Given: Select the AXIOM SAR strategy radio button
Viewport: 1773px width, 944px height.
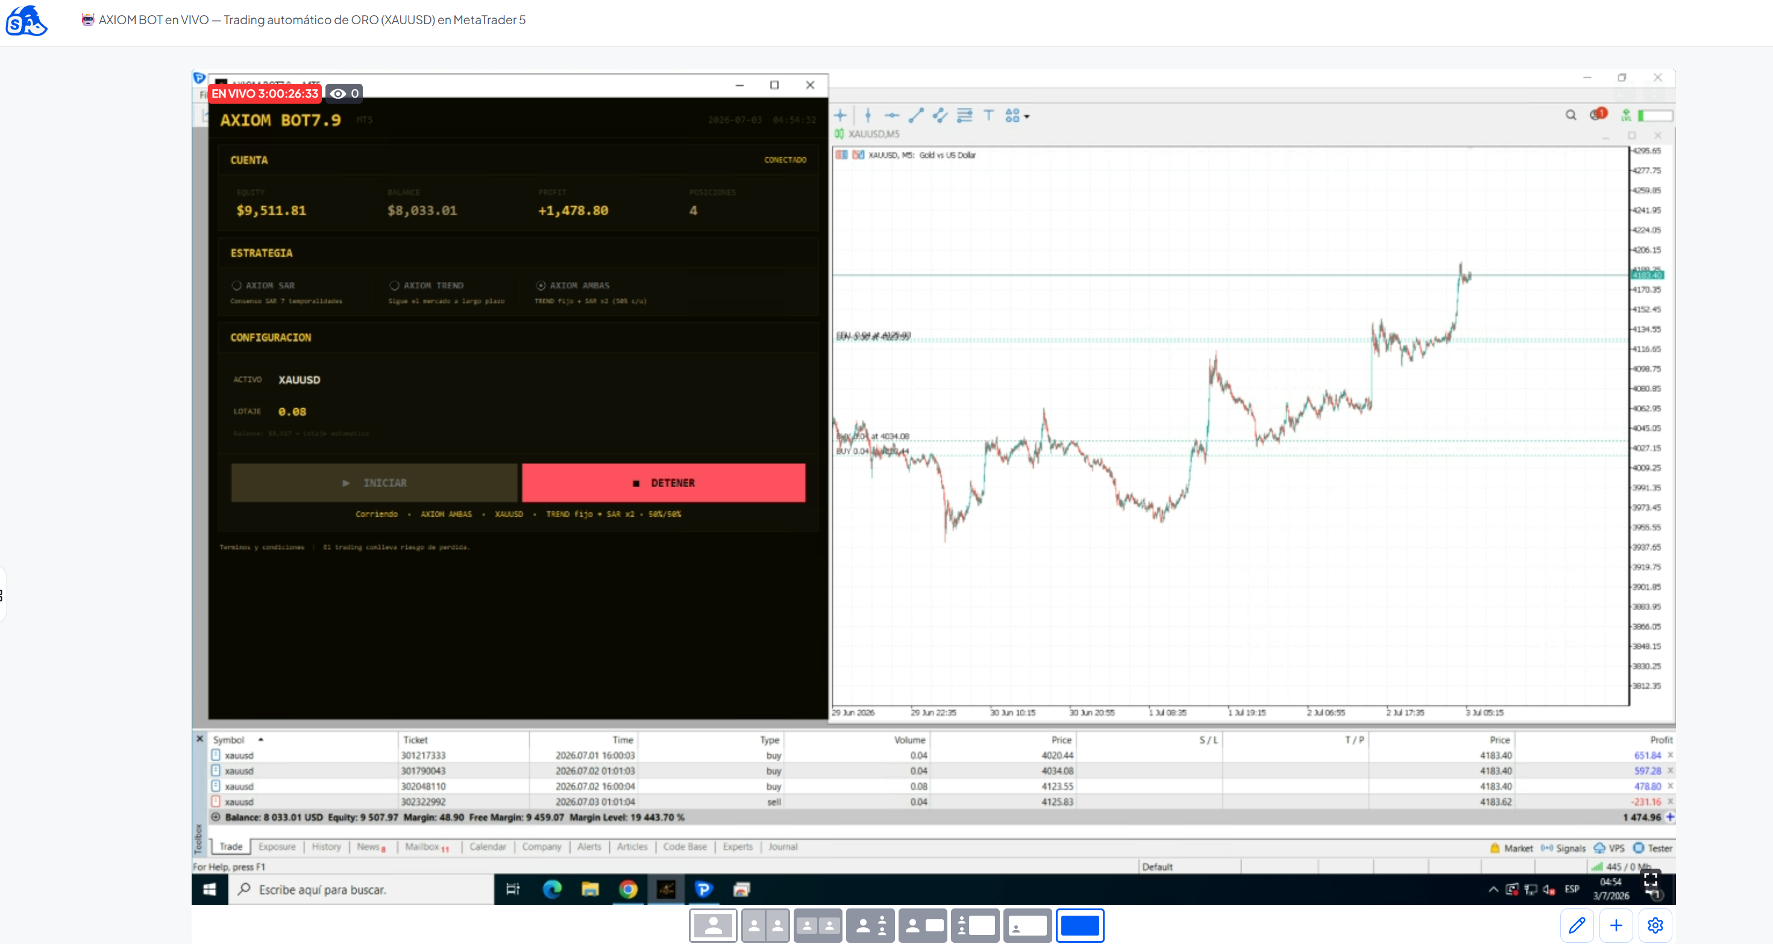Looking at the screenshot, I should point(237,285).
